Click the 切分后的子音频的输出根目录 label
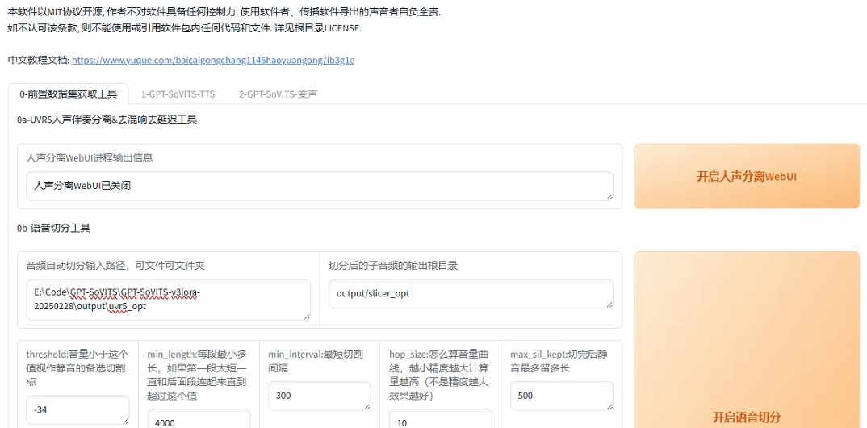 point(393,266)
